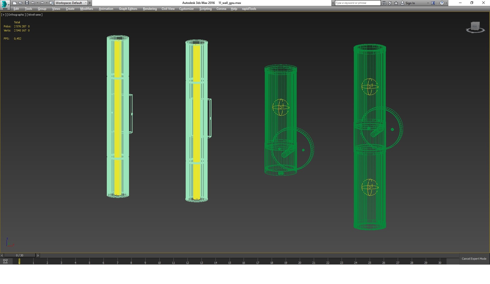Click the Cancel Expert Mode button
Viewport: 490px width, 284px height.
(x=474, y=259)
